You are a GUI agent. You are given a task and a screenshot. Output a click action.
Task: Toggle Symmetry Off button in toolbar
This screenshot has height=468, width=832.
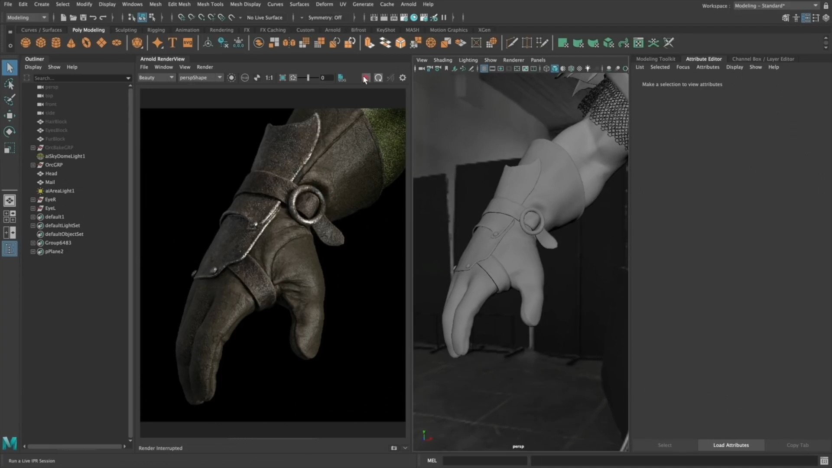pos(325,17)
